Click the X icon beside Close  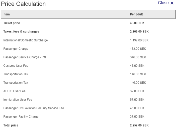click(172, 3)
